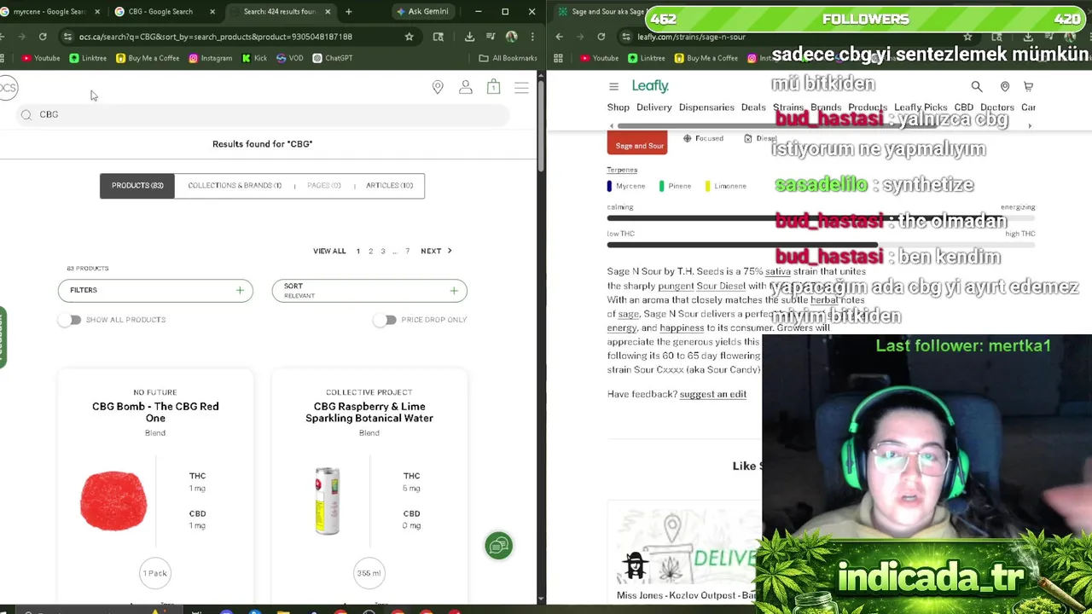Click NEXT to advance results page
Viewport: 1092px width, 614px height.
pyautogui.click(x=436, y=251)
